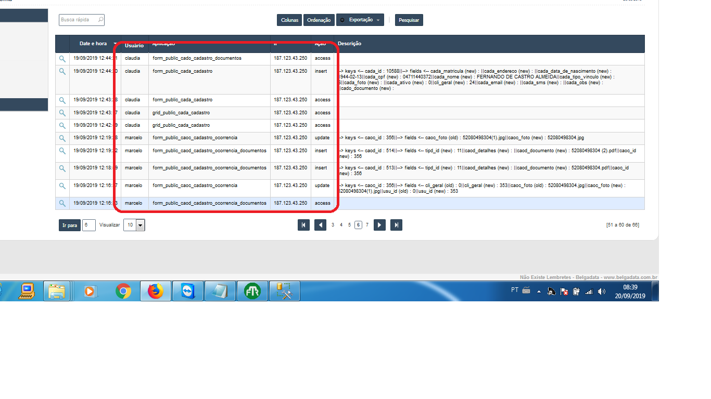Go to the next results page

(380, 225)
